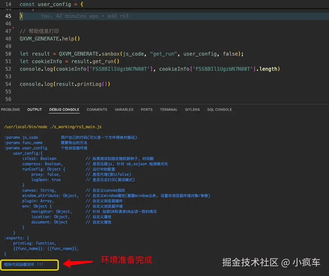This screenshot has height=276, width=329.
Task: Click the 'location: Object,' console entry
Action: coord(50,217)
